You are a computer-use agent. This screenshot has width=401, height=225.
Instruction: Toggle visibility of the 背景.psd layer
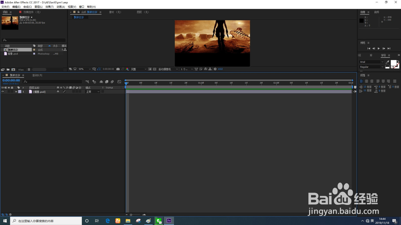[2, 92]
